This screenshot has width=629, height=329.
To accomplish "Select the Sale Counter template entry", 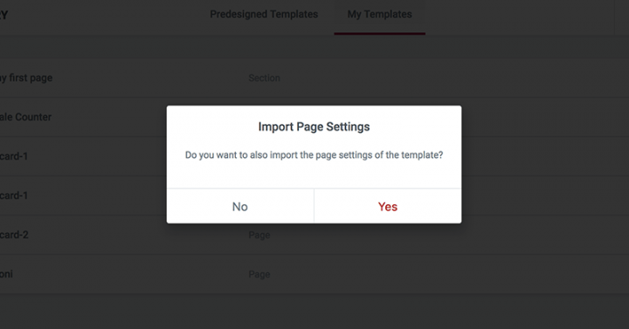I will pyautogui.click(x=25, y=117).
